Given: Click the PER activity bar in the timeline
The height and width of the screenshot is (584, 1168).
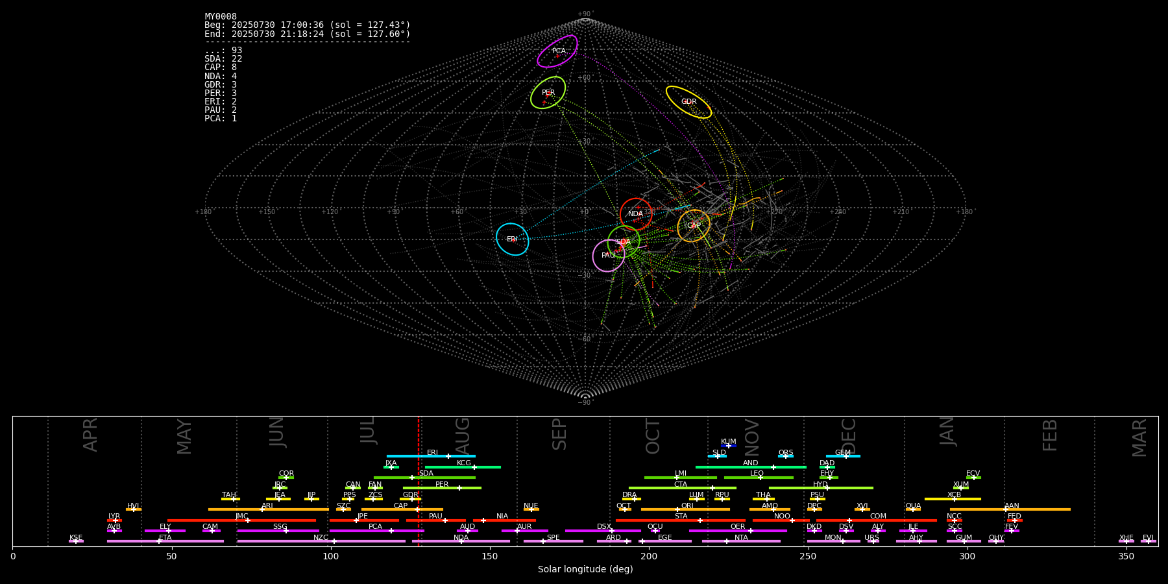Looking at the screenshot, I should coord(442,488).
